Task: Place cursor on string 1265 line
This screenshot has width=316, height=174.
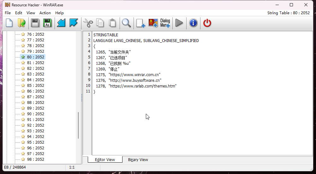Action: 113,52
